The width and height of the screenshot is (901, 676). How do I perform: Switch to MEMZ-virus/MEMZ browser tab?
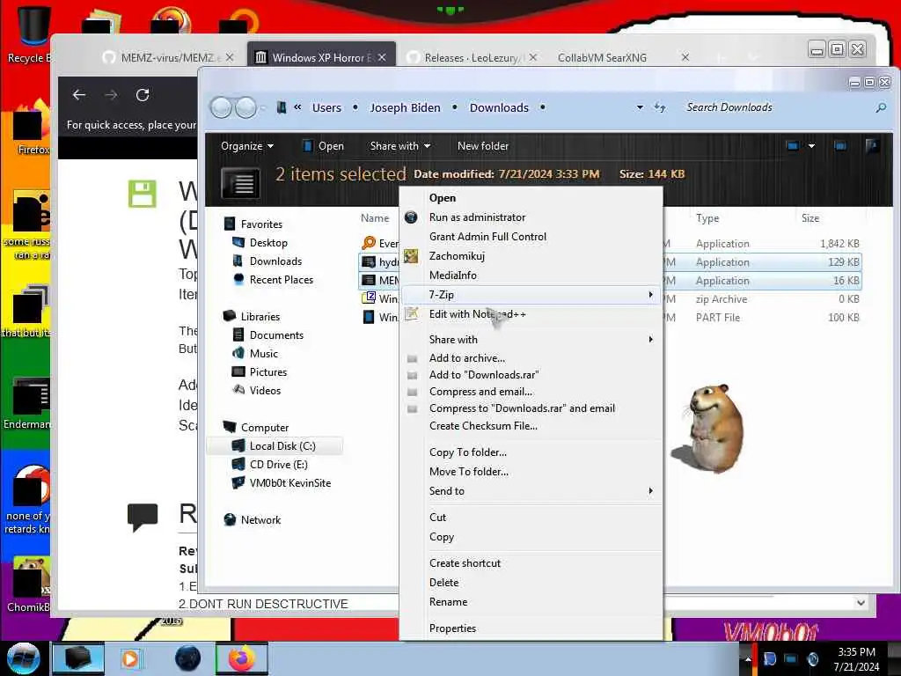(x=166, y=57)
